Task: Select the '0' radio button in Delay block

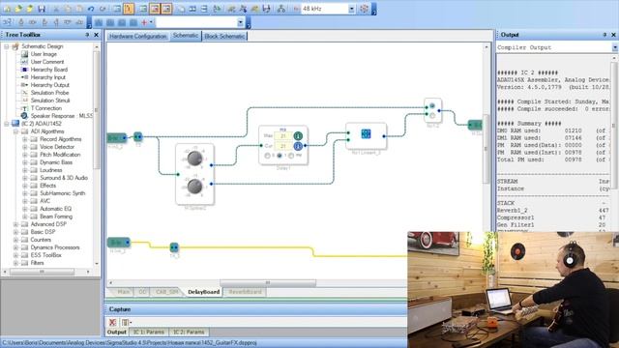Action: click(267, 156)
